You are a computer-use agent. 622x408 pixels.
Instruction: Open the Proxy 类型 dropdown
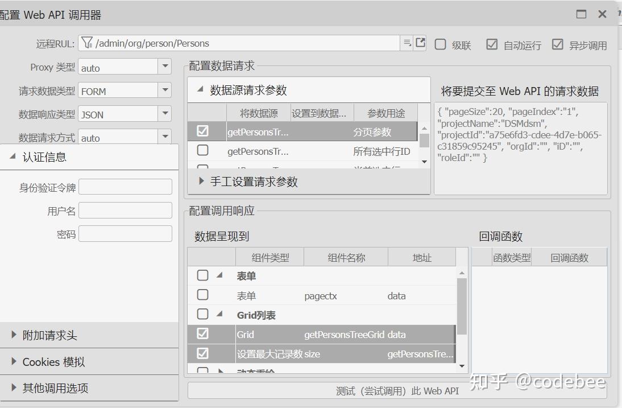pos(164,66)
